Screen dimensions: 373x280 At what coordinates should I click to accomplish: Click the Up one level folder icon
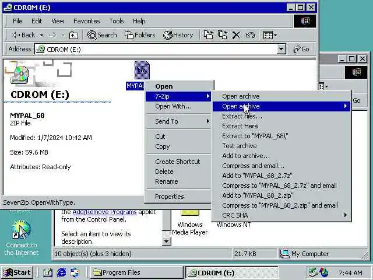(73, 35)
